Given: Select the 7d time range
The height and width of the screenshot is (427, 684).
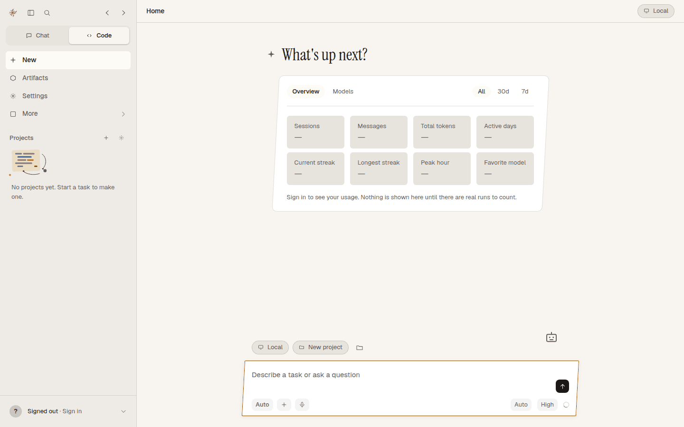Looking at the screenshot, I should [525, 92].
